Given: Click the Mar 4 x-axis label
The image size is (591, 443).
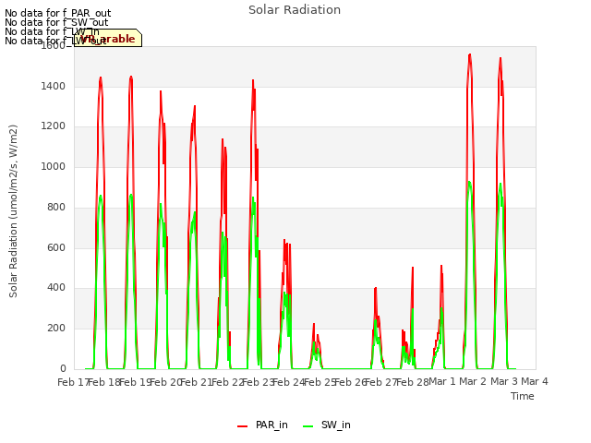Looking at the screenshot, I should [535, 381].
